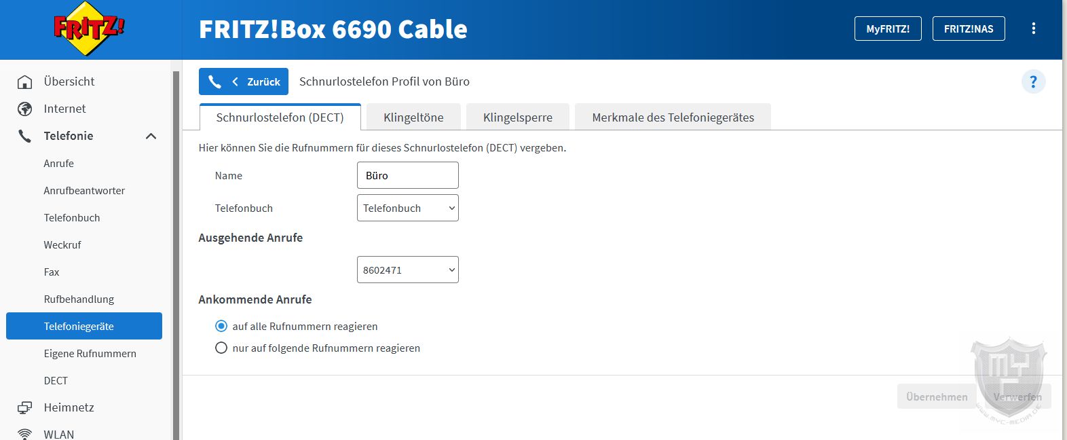Select 'nur auf folgende Rufnummern reagieren' option
This screenshot has width=1067, height=440.
pyautogui.click(x=221, y=348)
